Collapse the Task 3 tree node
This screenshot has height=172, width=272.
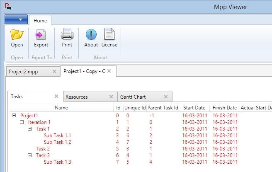(x=30, y=155)
